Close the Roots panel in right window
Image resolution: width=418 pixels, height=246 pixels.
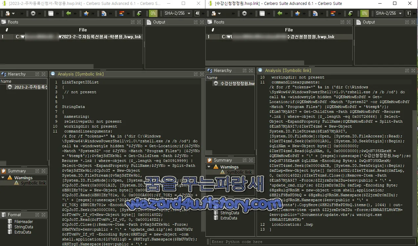click(349, 22)
